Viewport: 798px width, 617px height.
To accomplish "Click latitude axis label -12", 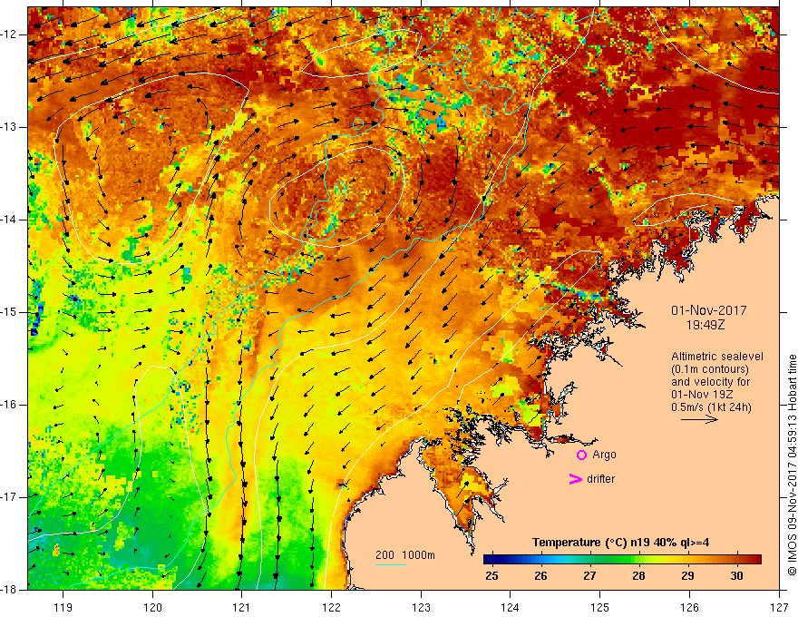I will tap(10, 34).
